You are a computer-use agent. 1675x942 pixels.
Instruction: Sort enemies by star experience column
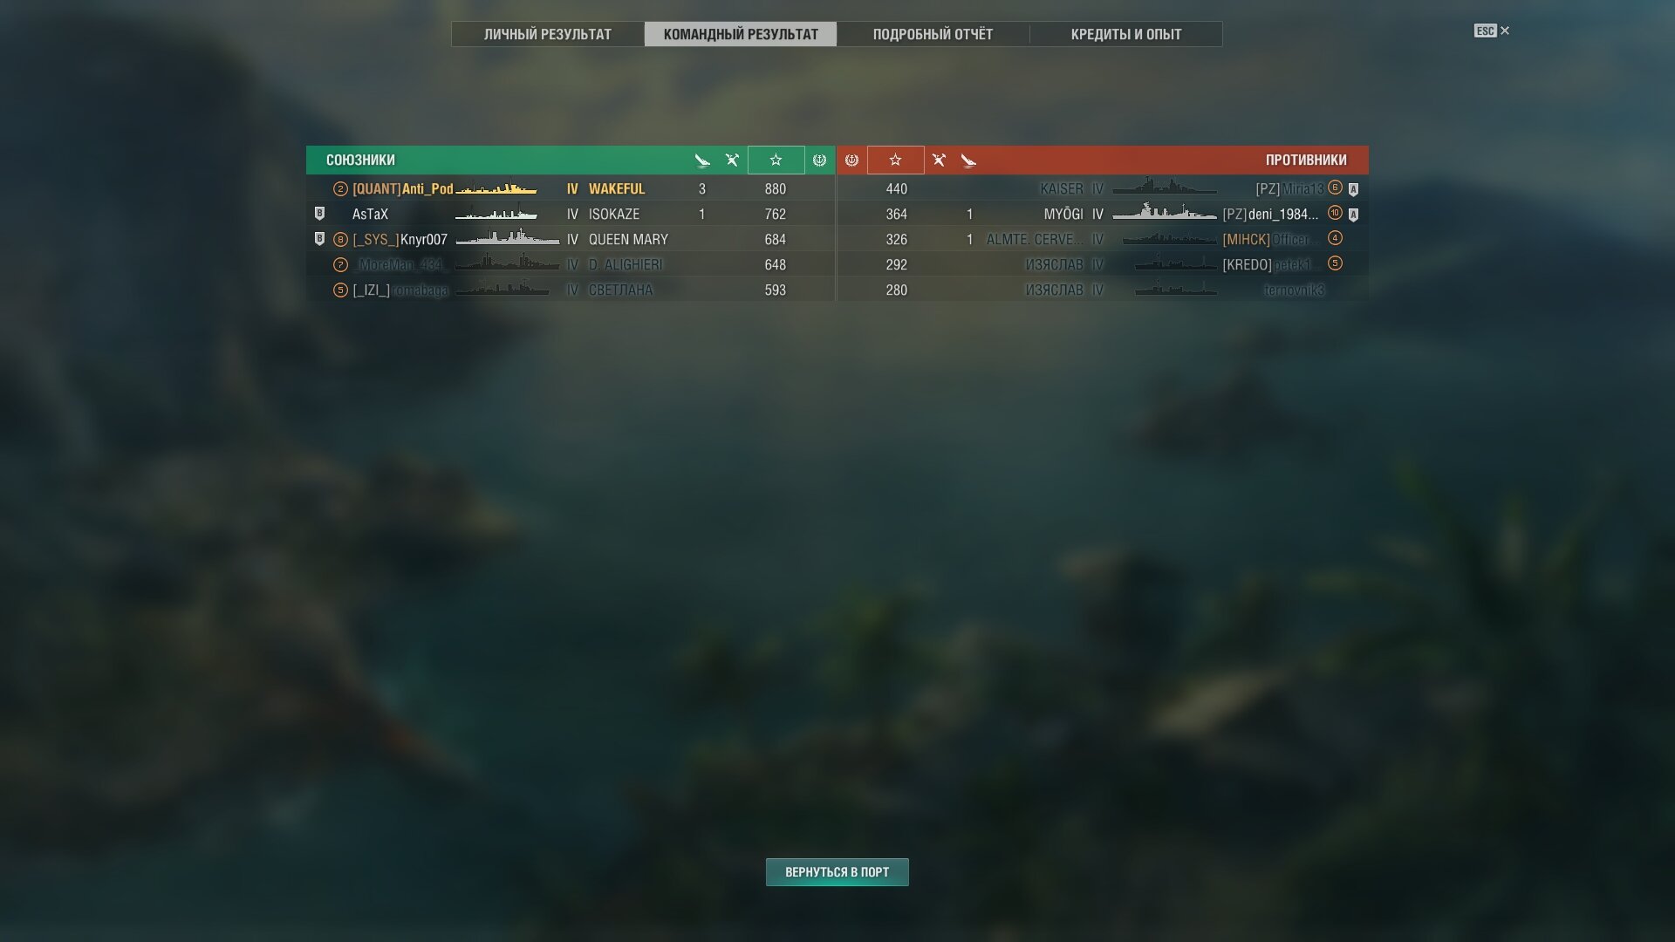[x=895, y=160]
